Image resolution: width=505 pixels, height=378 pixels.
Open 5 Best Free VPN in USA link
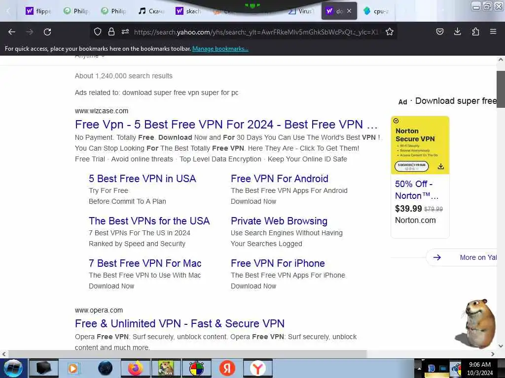tap(143, 179)
